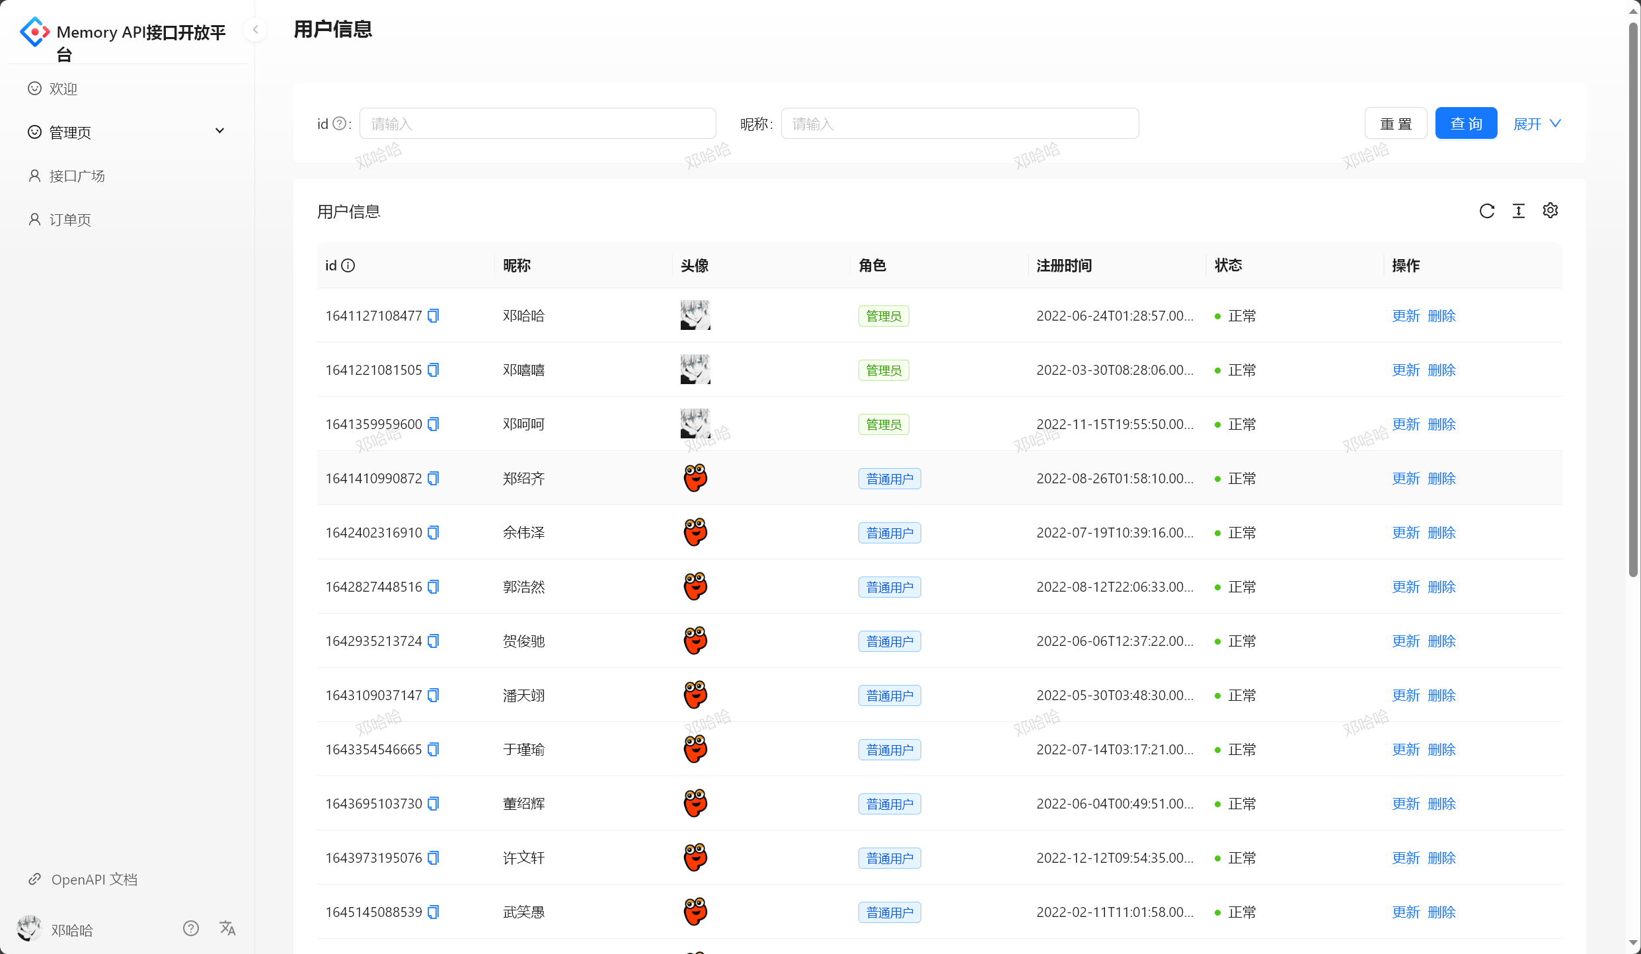Copy id 1642827448516
The image size is (1641, 954).
click(434, 587)
